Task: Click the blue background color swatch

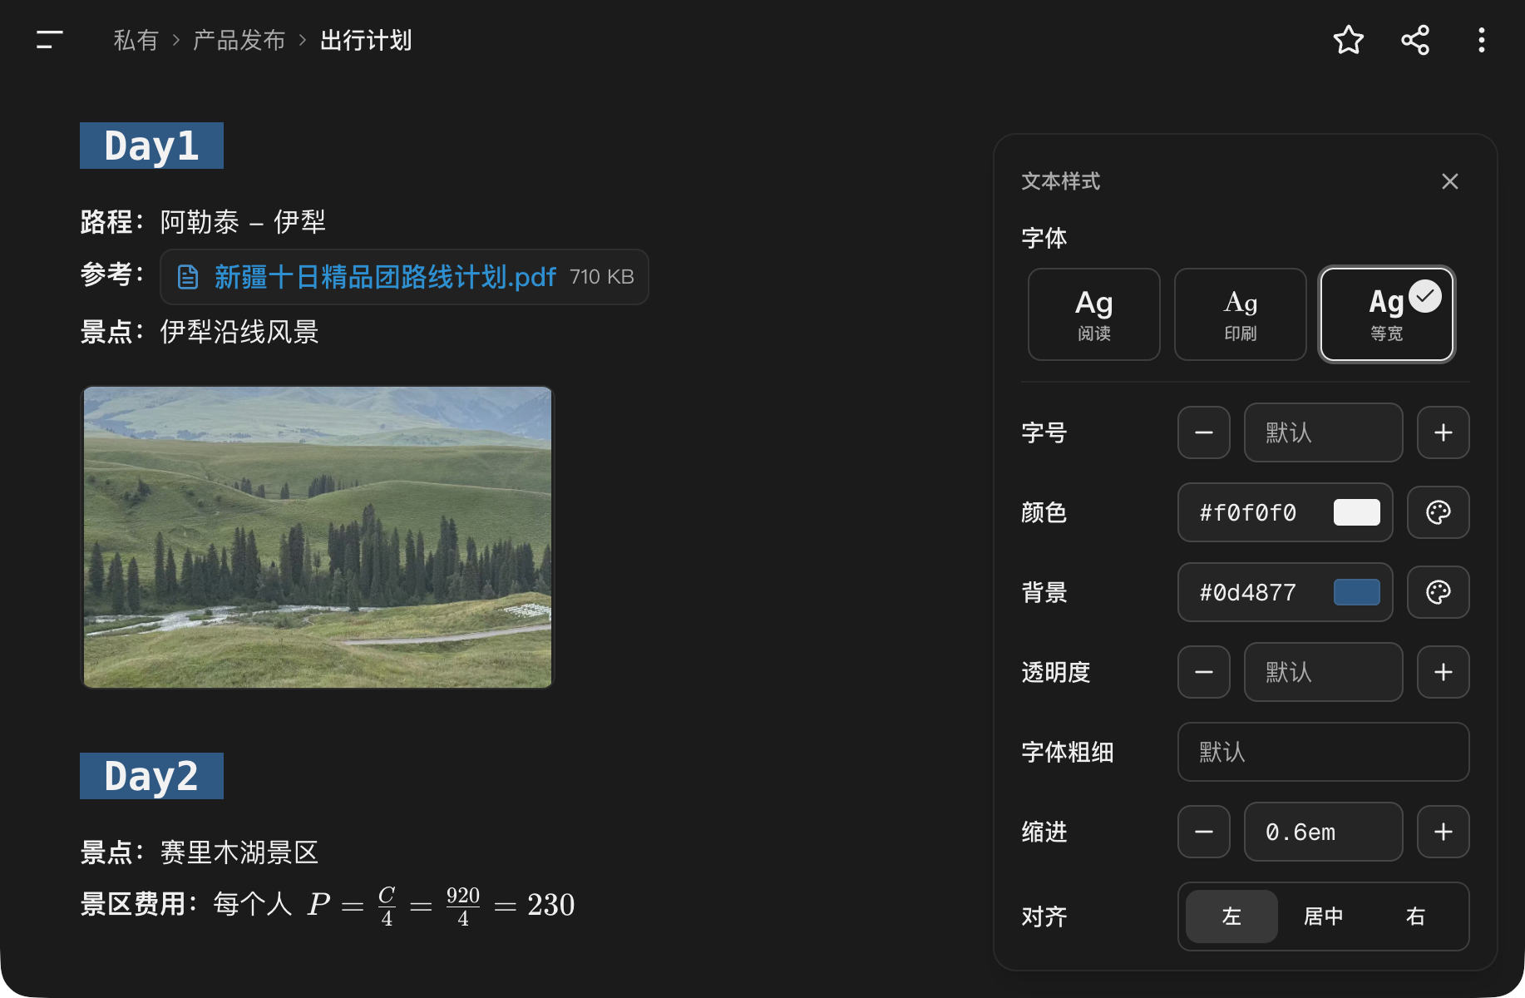Action: tap(1357, 592)
